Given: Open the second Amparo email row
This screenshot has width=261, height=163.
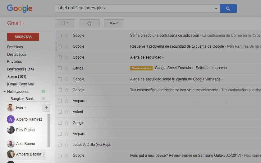Looking at the screenshot, I should tap(158, 134).
